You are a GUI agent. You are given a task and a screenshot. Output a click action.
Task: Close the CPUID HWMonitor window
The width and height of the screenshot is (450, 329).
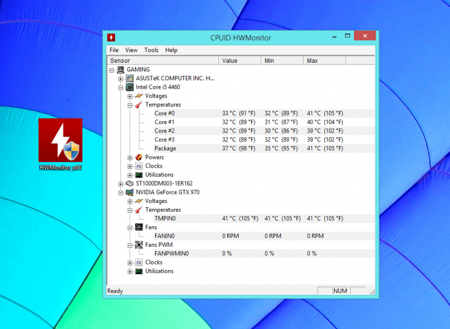(x=365, y=36)
